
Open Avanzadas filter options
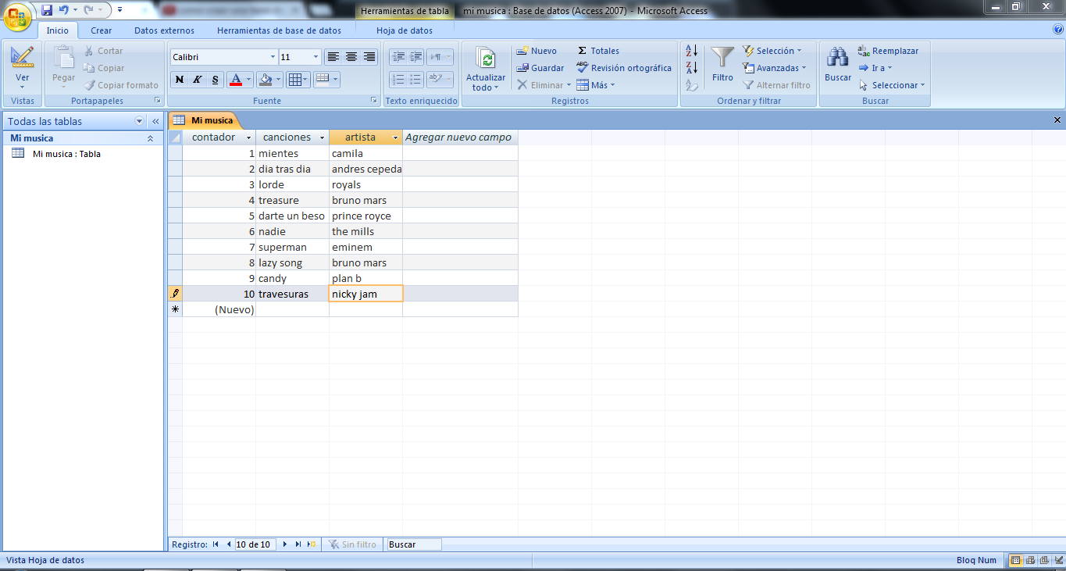[775, 68]
